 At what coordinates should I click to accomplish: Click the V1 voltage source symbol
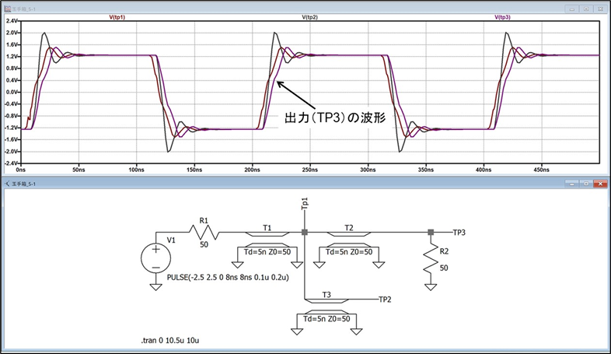[155, 258]
